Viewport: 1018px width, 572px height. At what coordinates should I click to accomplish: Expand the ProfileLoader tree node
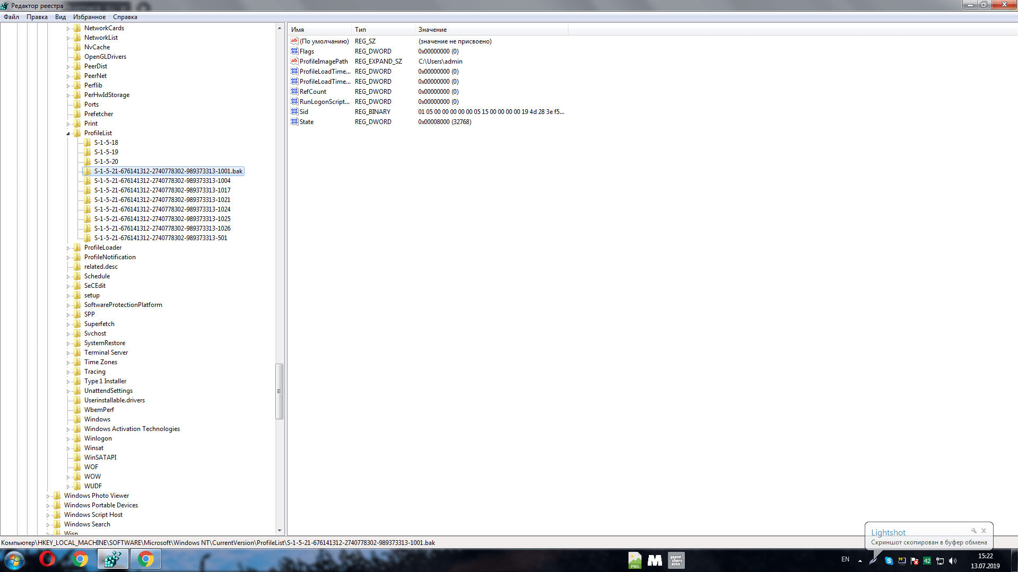click(x=68, y=248)
